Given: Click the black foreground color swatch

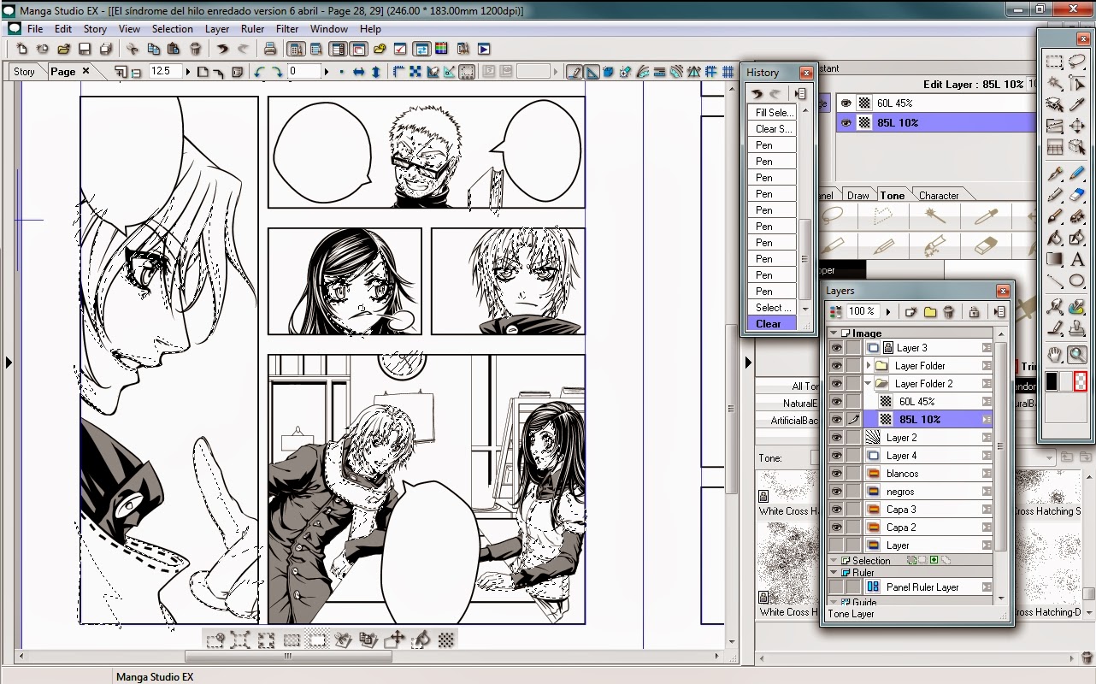Looking at the screenshot, I should point(1052,382).
